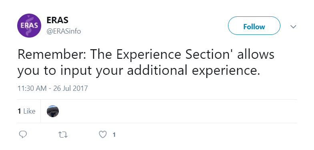The height and width of the screenshot is (150, 314).
Task: View who liked via "1 Like"
Action: click(26, 111)
